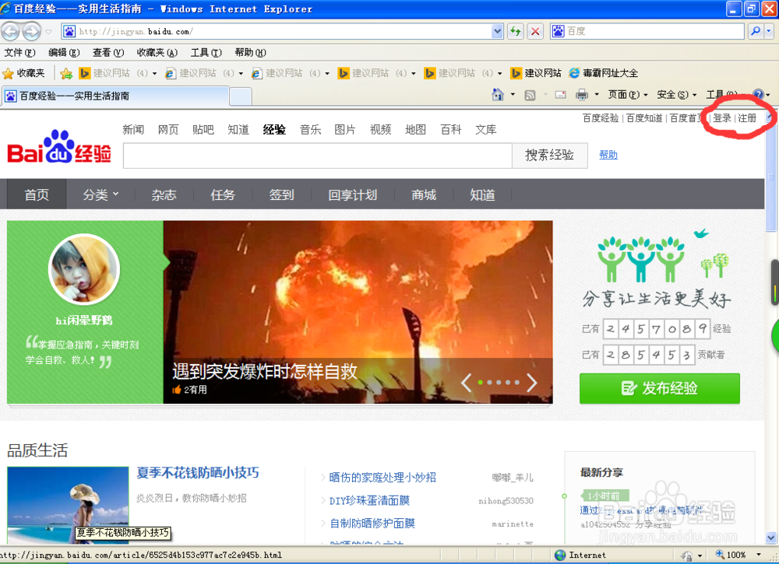Click the 文库 top navigation link

(x=485, y=130)
